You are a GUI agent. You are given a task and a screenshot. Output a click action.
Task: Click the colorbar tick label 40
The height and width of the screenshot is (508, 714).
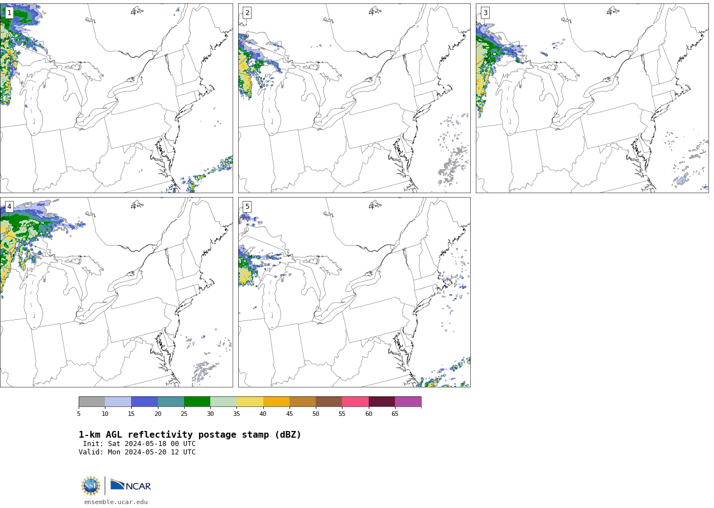[x=263, y=414]
